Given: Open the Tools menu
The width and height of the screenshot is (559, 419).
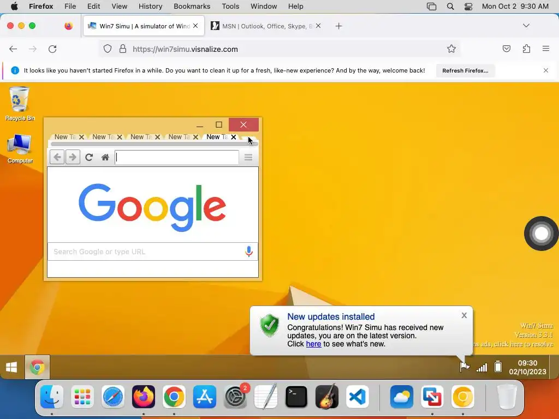Looking at the screenshot, I should (x=230, y=7).
